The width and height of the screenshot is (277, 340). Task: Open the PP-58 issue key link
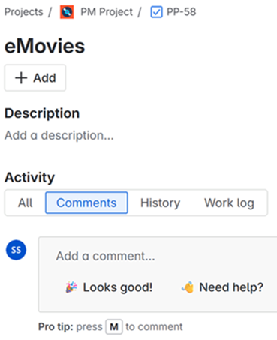[x=182, y=12]
